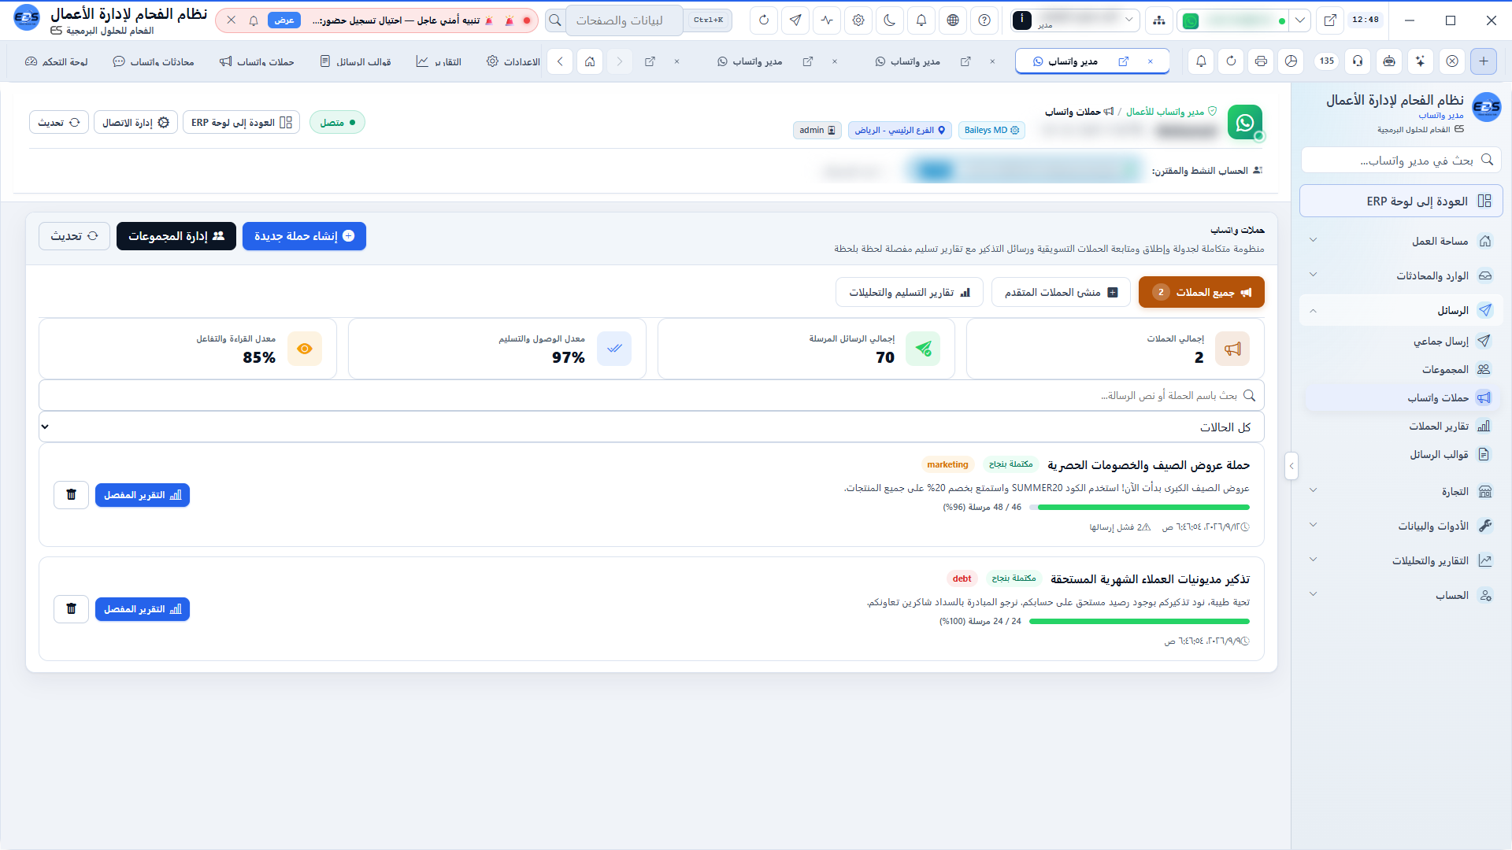Dismiss the security alert banner with X
Image resolution: width=1512 pixels, height=850 pixels.
pyautogui.click(x=231, y=20)
